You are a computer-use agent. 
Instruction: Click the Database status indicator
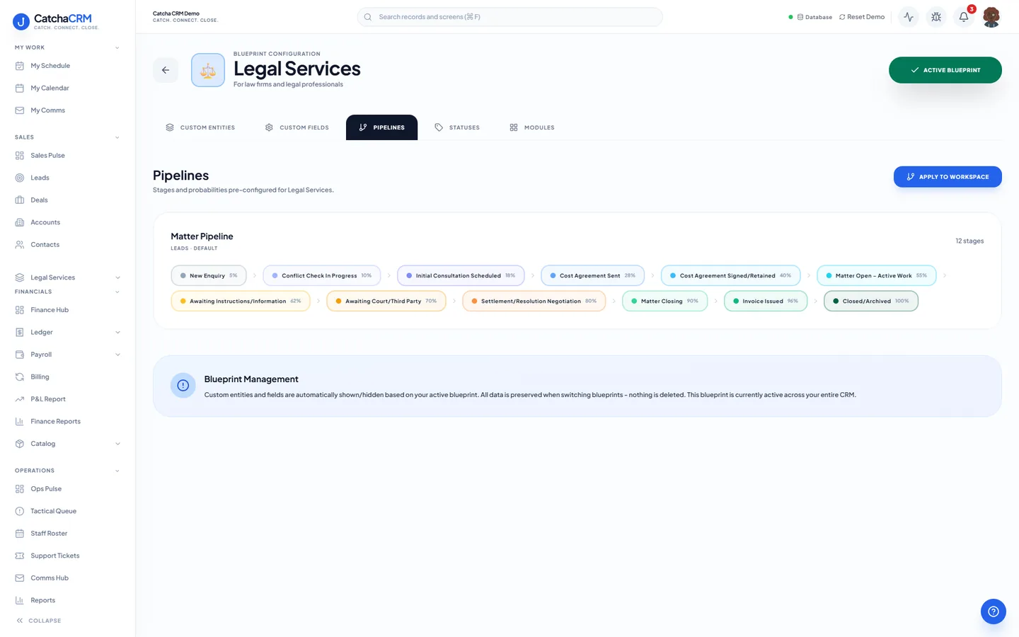[810, 17]
